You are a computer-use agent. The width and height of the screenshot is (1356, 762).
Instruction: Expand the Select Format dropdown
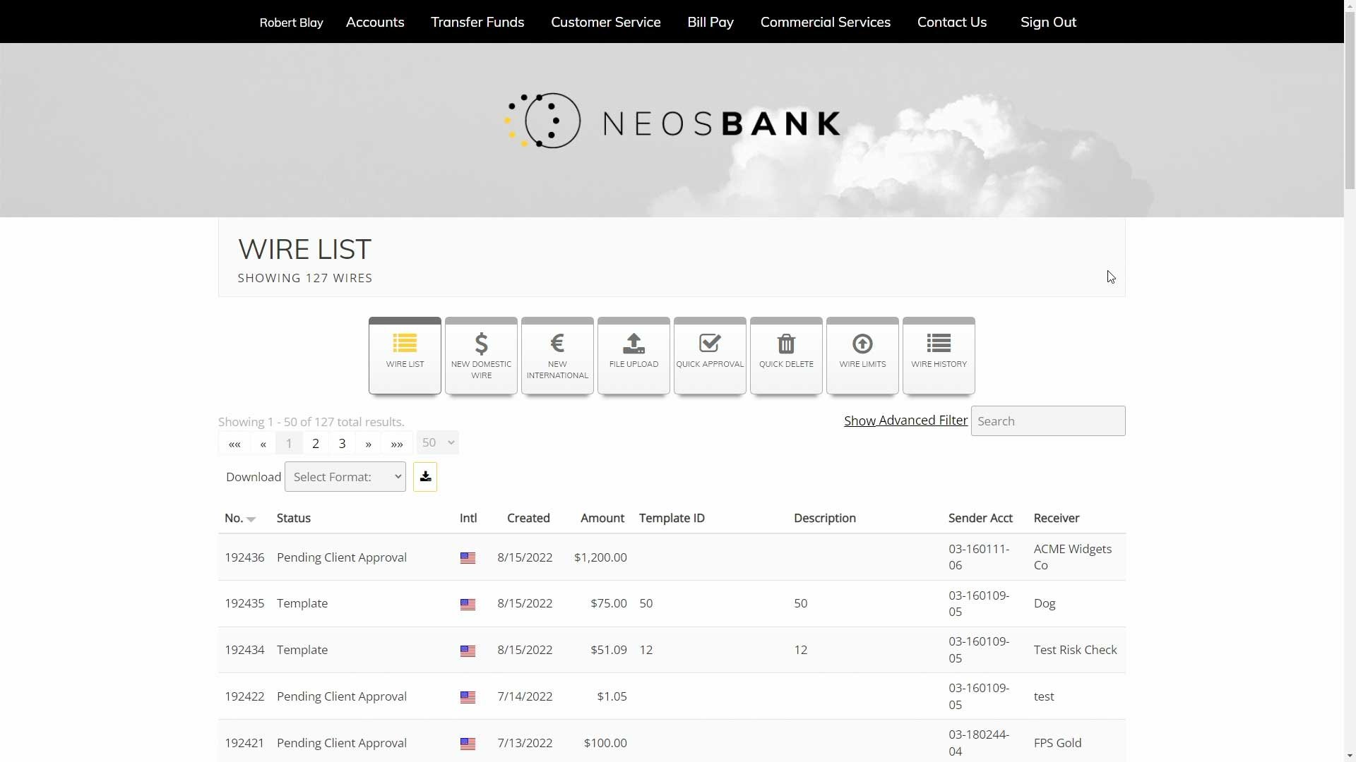pyautogui.click(x=345, y=477)
